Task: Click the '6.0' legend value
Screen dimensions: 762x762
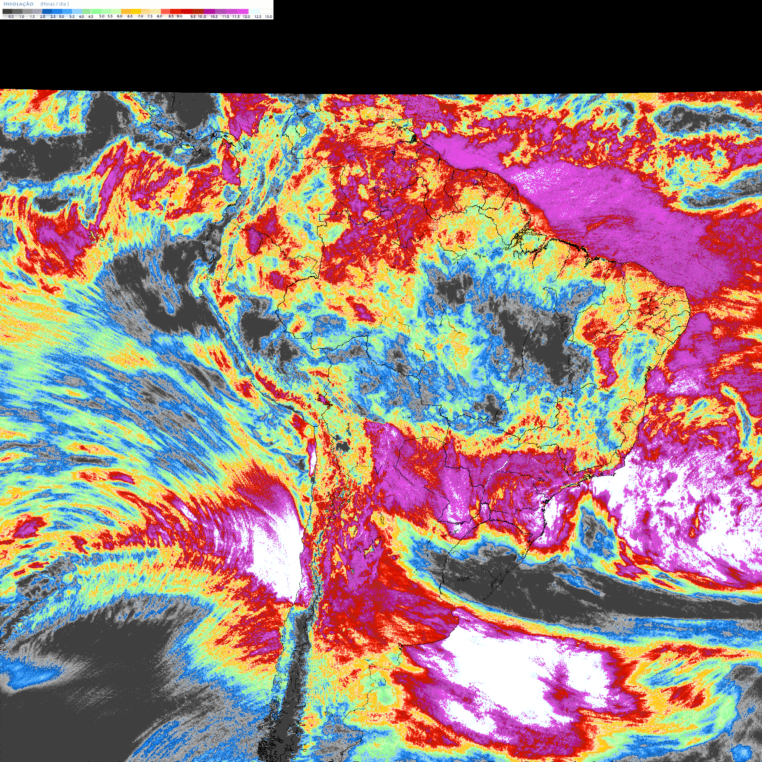Action: coord(119,16)
